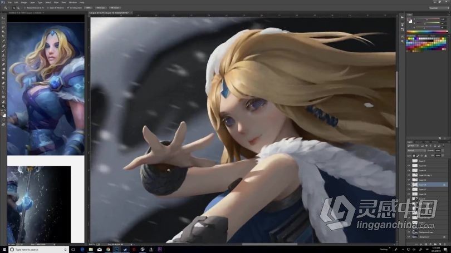451x253 pixels.
Task: Select the Zoom tool in the toolbox
Action: [3, 106]
